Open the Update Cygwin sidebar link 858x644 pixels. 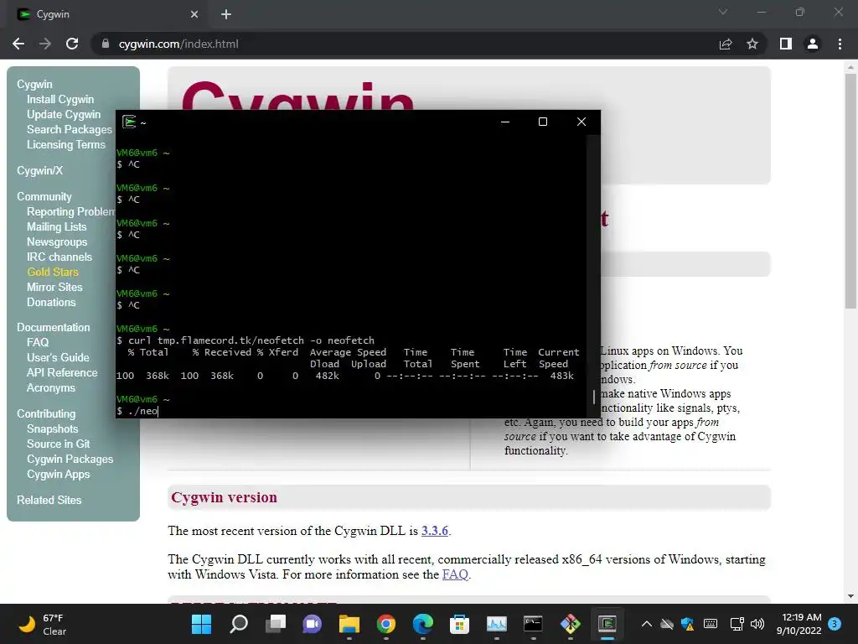64,114
